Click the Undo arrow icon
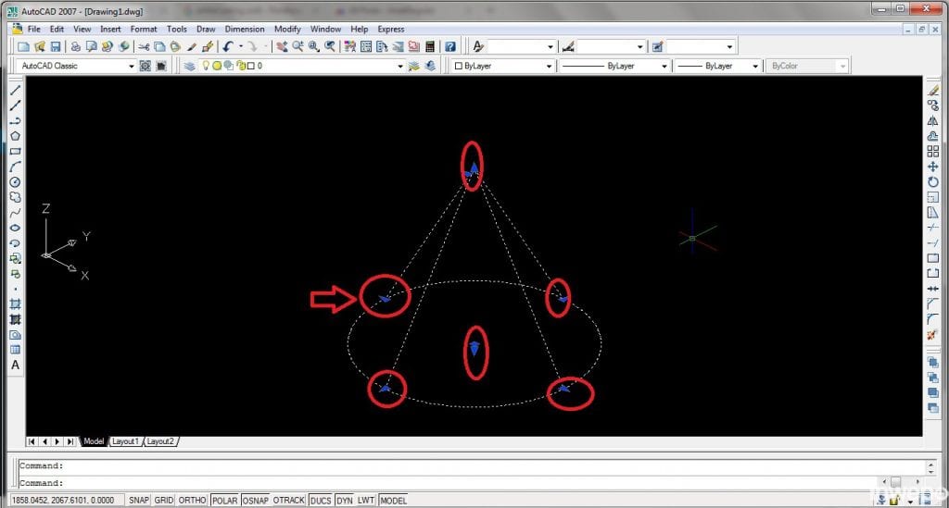 pyautogui.click(x=228, y=46)
